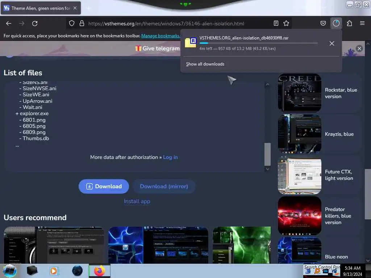Viewport: 371px width, 278px height.
Task: Open the Predator killers thumbnail
Action: [300, 216]
